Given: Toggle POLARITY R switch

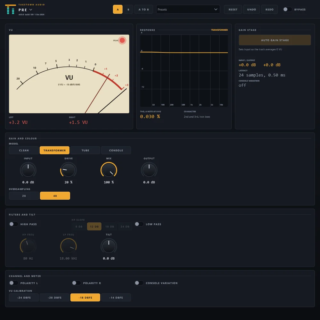Looking at the screenshot, I should [x=76, y=283].
